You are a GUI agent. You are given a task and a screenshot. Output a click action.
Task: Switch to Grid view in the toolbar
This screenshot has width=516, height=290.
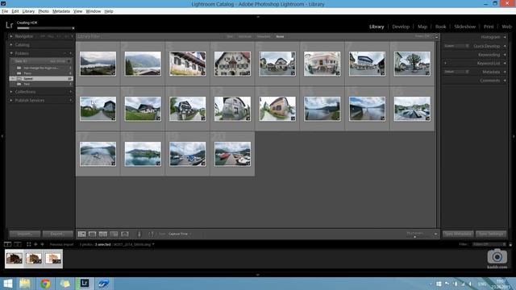coord(81,234)
